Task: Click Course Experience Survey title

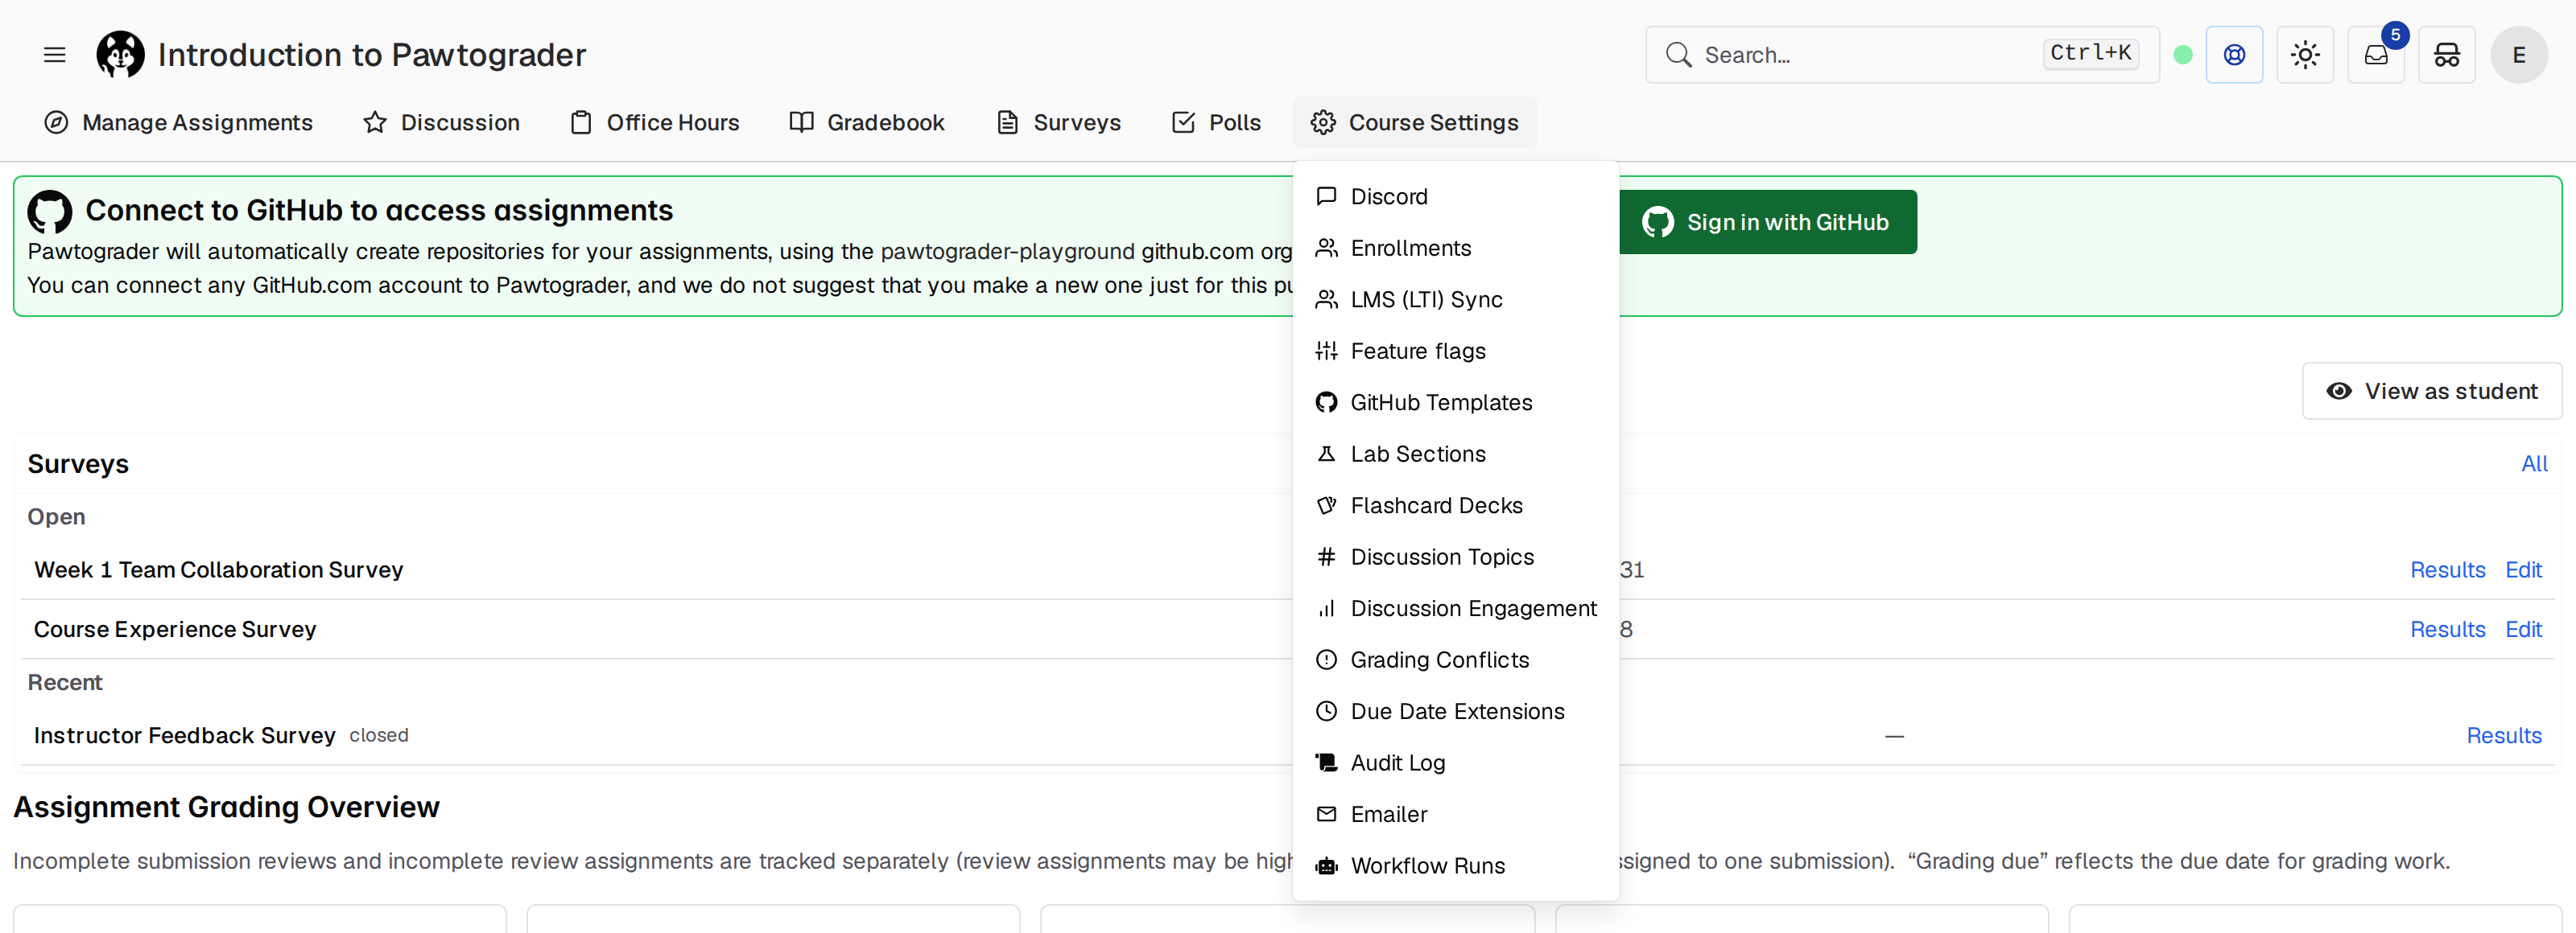Action: click(175, 629)
